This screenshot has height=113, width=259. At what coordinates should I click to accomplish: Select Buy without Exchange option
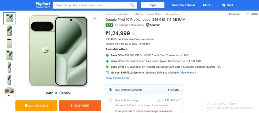(110, 90)
